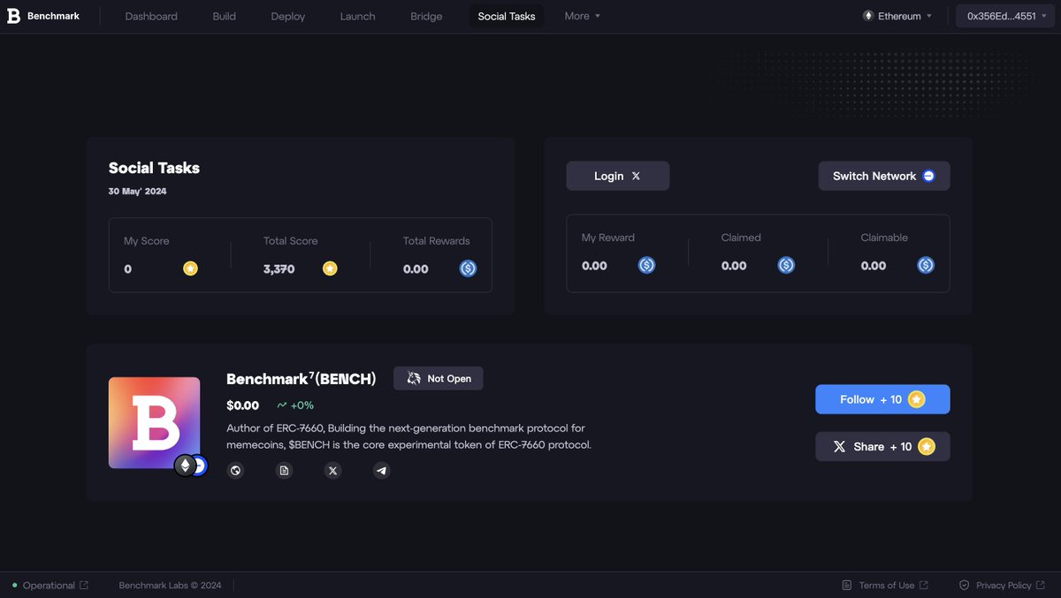The width and height of the screenshot is (1061, 598).
Task: Click the Claimed coin icon
Action: click(787, 265)
